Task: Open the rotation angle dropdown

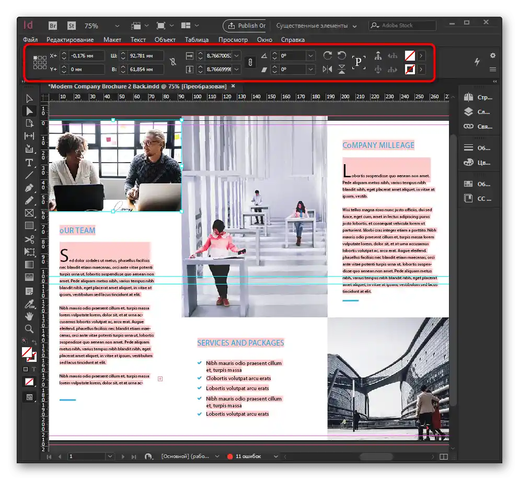Action: pos(310,55)
